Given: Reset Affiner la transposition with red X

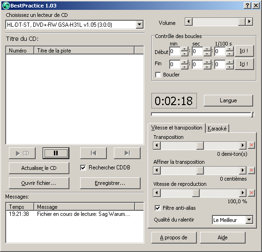Looking at the screenshot, I should click(x=251, y=170).
